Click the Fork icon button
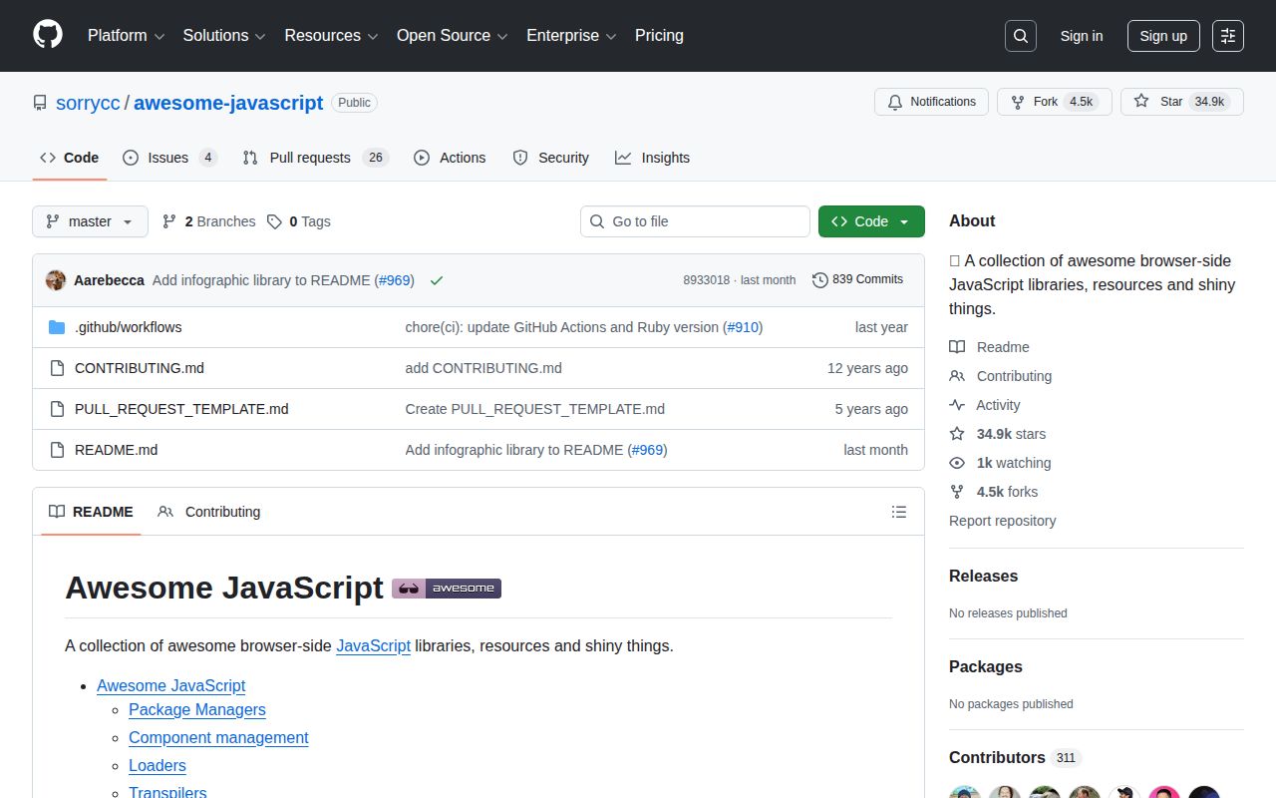1276x798 pixels. coord(1017,101)
